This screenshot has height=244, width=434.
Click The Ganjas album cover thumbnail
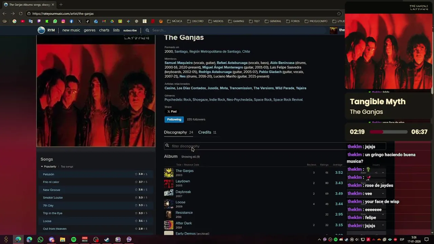point(169,173)
